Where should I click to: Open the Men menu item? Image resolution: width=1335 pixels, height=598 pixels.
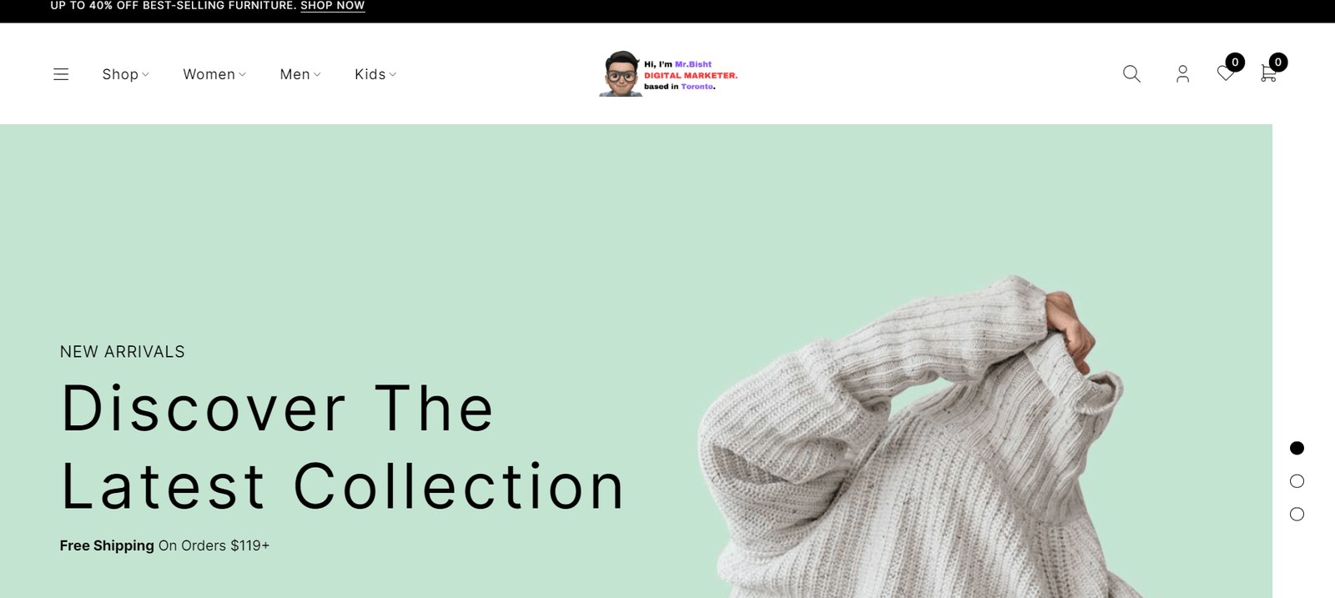click(x=295, y=74)
